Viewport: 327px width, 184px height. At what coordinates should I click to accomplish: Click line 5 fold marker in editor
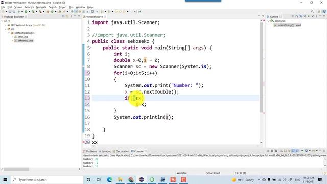pyautogui.click(x=91, y=48)
